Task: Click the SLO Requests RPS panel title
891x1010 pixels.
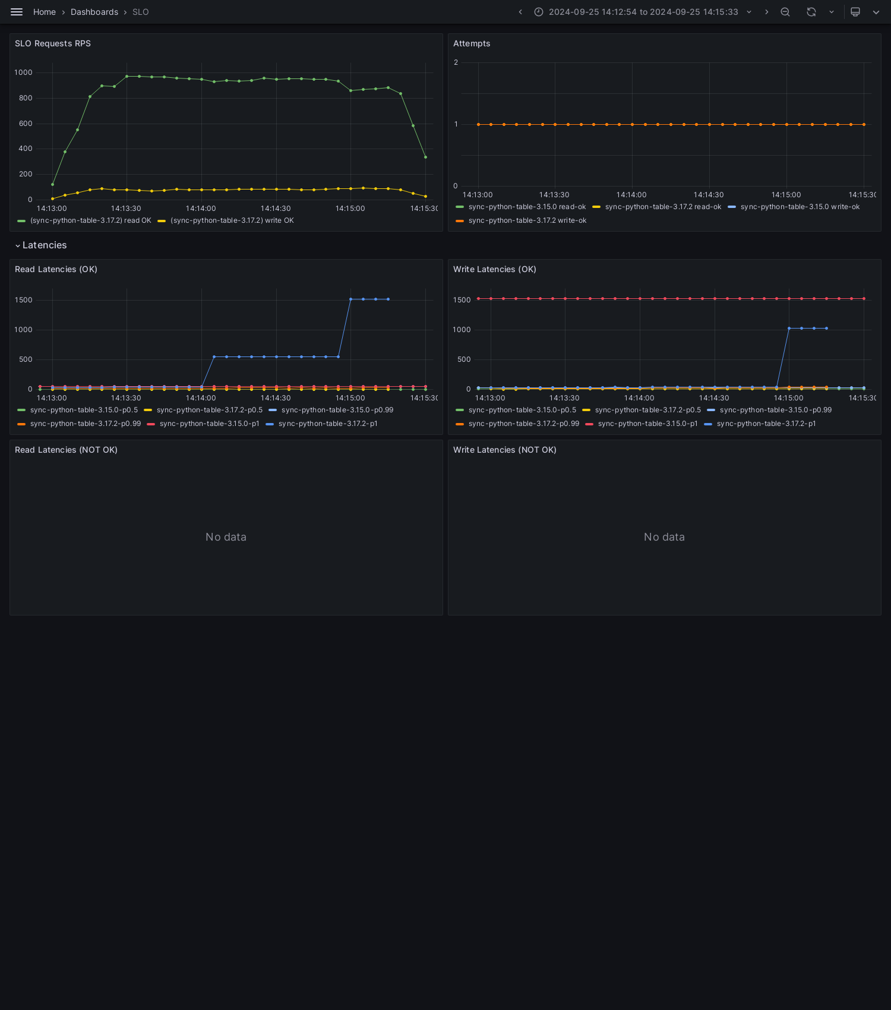Action: pos(53,43)
